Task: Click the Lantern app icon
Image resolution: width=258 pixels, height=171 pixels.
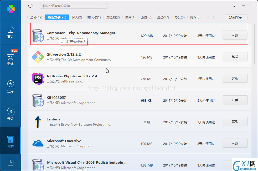Action: point(38,122)
